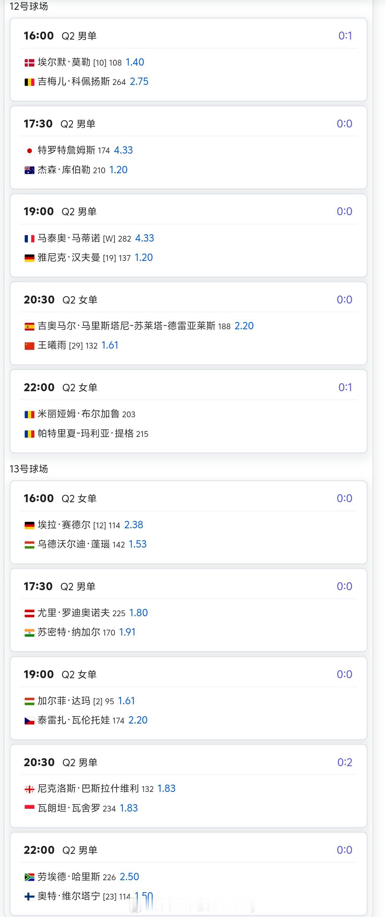Select odds 1.40 for 埃尔默·莫勒
386x917 pixels.
tap(135, 62)
